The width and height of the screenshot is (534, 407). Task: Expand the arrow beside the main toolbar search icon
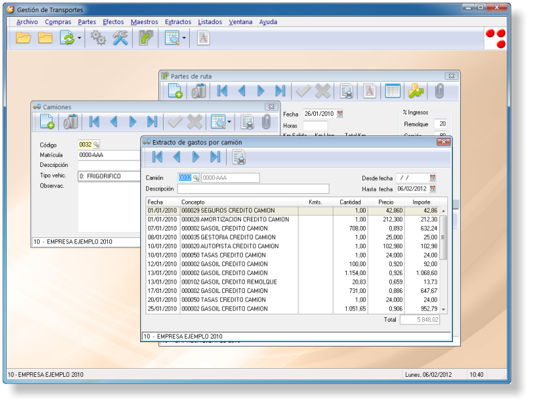[x=184, y=38]
